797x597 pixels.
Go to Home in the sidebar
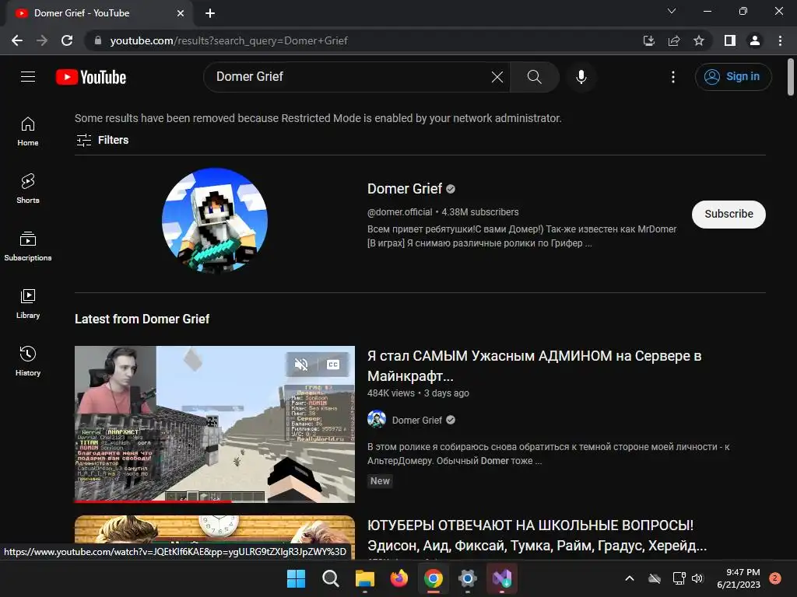click(28, 131)
